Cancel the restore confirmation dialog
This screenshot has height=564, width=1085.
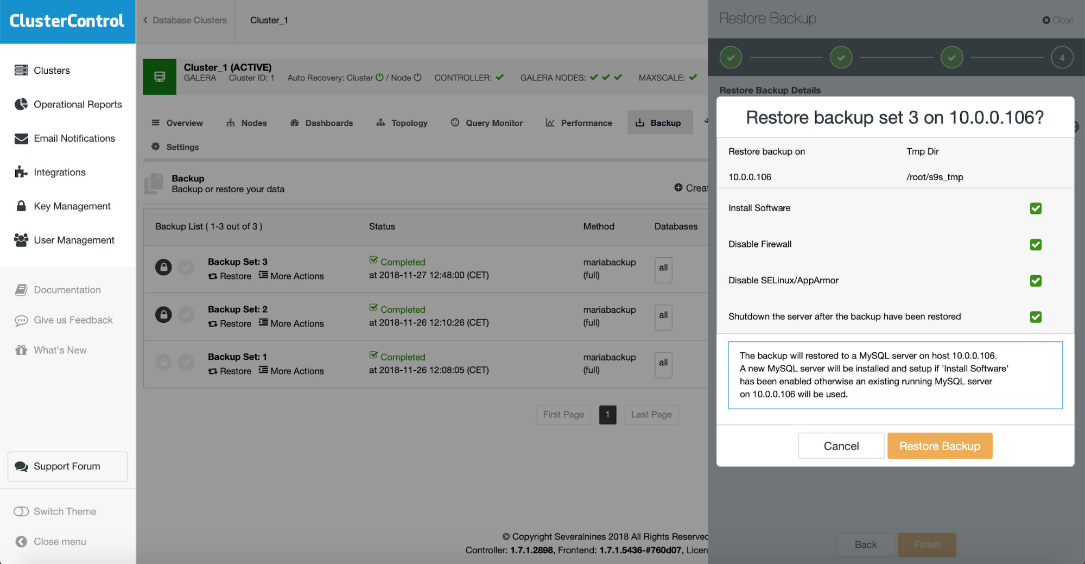[x=841, y=446]
